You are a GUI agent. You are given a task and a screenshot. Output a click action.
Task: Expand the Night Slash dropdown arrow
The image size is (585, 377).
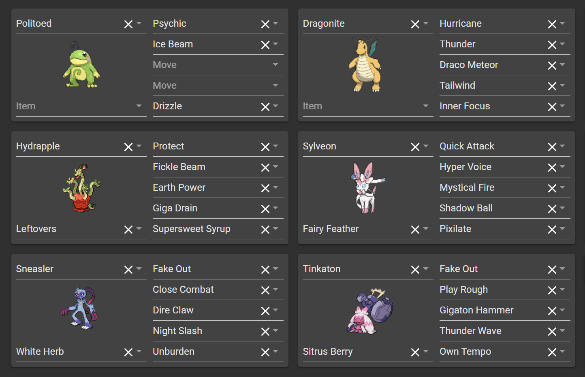point(275,330)
